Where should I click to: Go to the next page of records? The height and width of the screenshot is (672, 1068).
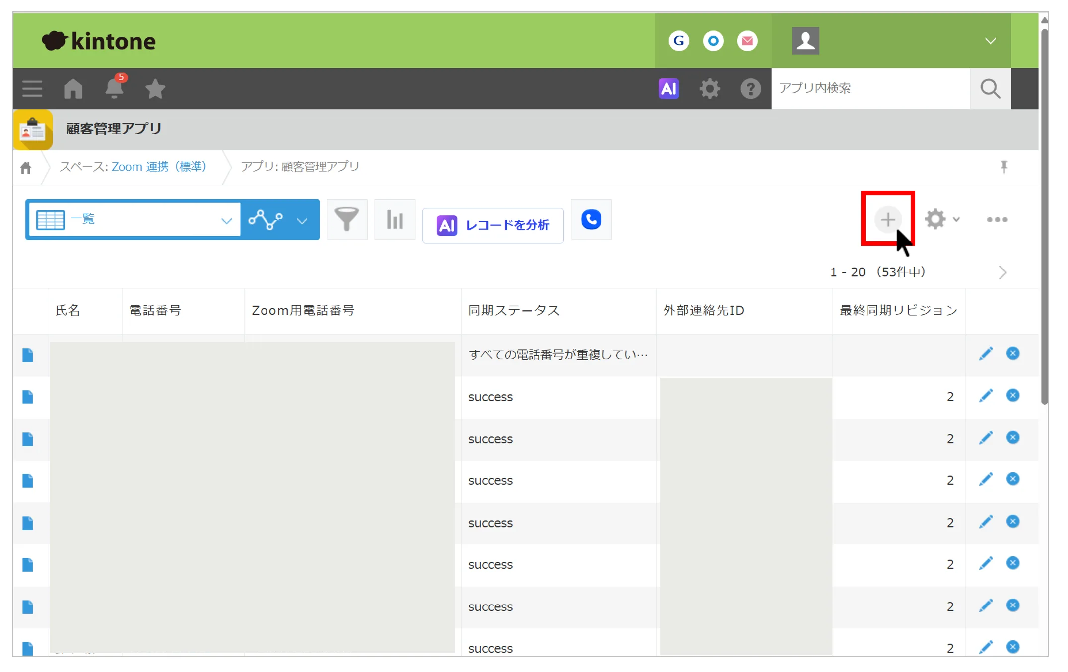(1002, 272)
